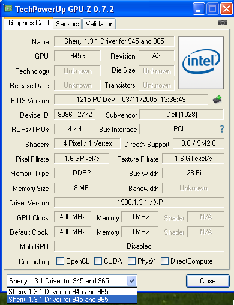This screenshot has height=305, width=234.
Task: Close GPU-Z with the red X
Action: click(226, 9)
